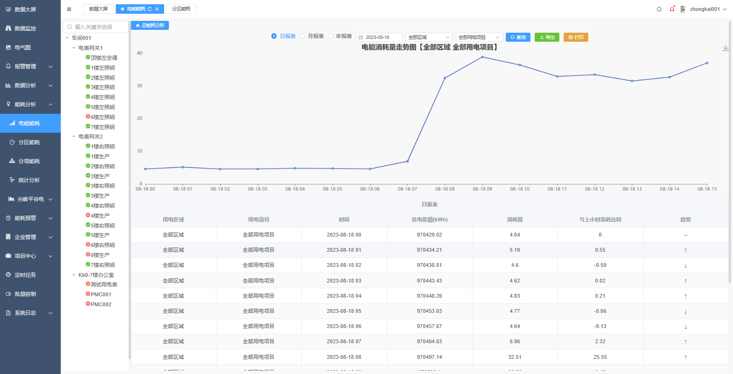This screenshot has height=374, width=733.
Task: Open the 全部区域 dropdown
Action: (429, 37)
